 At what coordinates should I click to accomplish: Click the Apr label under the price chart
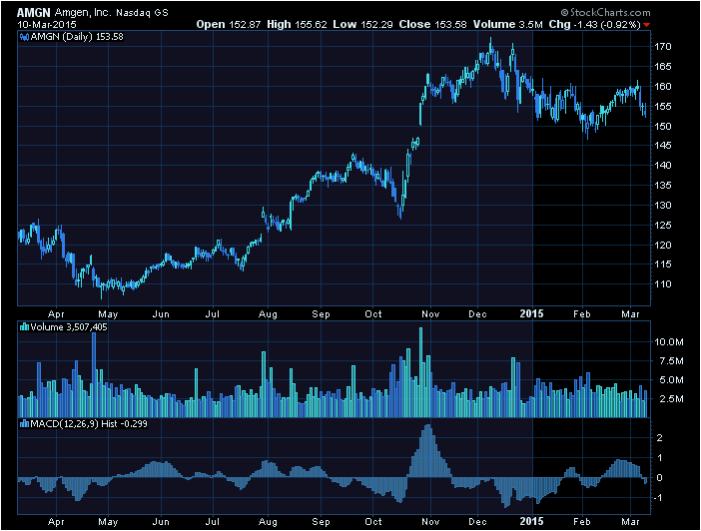point(56,314)
